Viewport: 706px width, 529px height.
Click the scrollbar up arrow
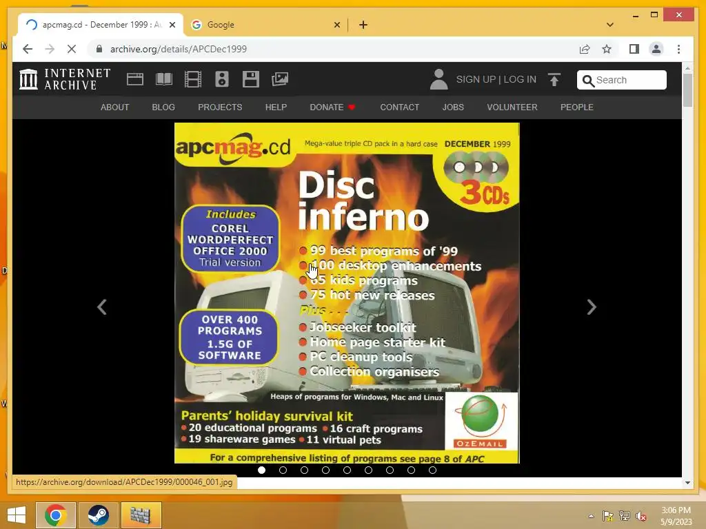(x=687, y=68)
